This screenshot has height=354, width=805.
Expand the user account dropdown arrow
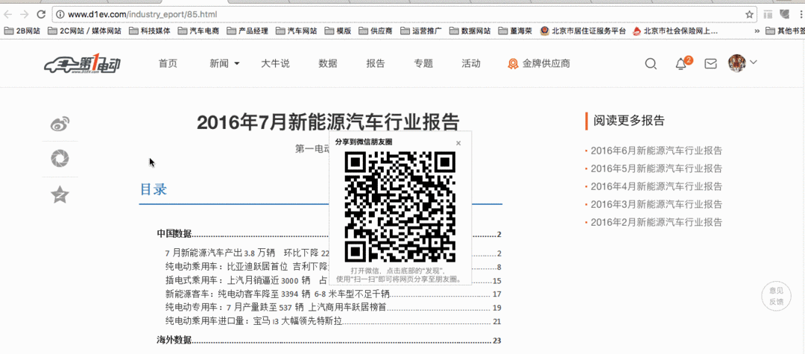[753, 62]
